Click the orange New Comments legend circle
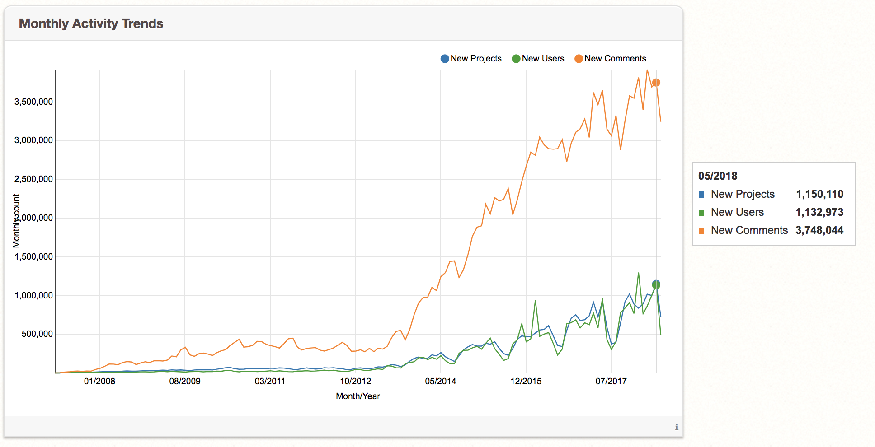The image size is (875, 447). coord(579,59)
